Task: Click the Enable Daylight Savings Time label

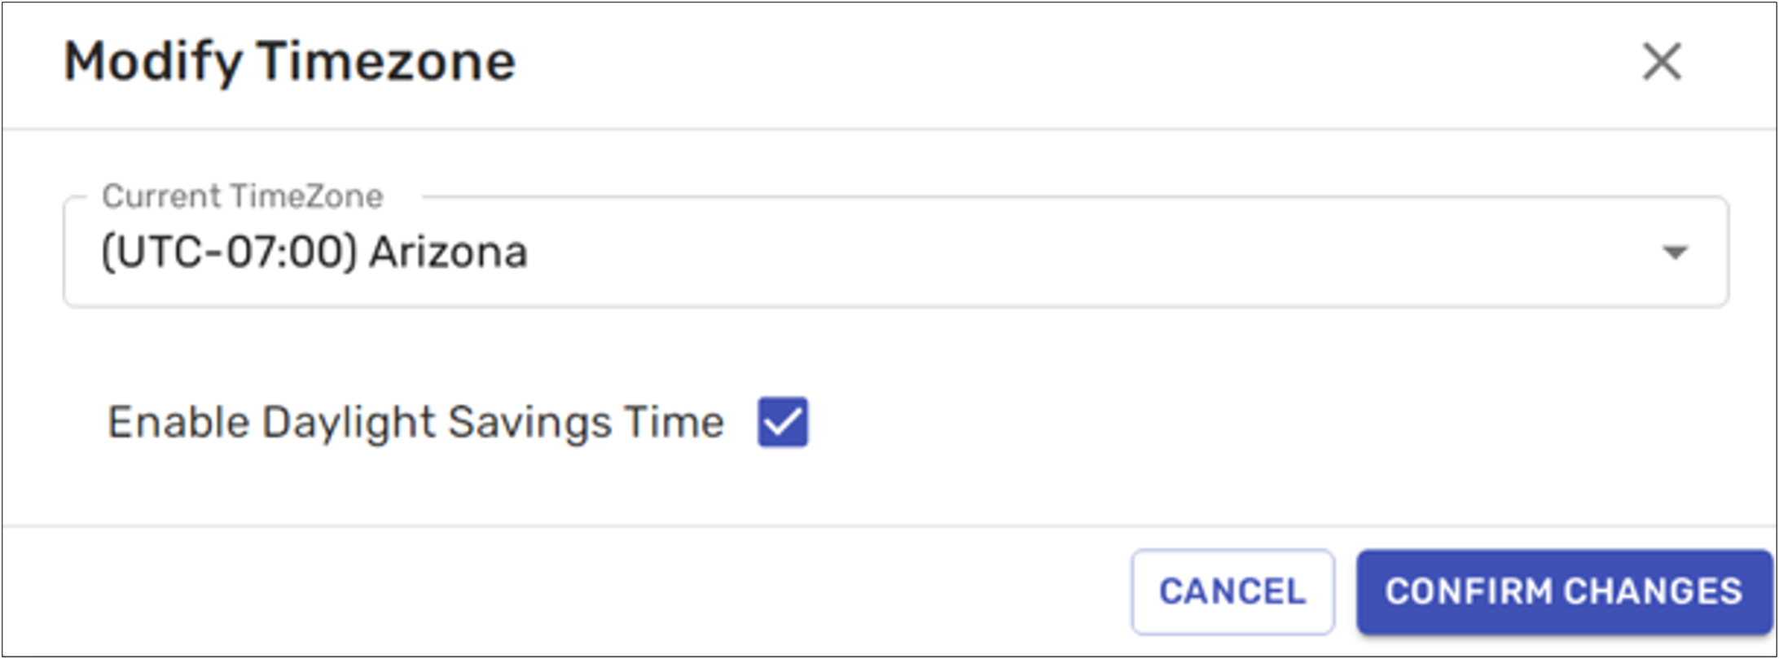Action: (x=415, y=423)
